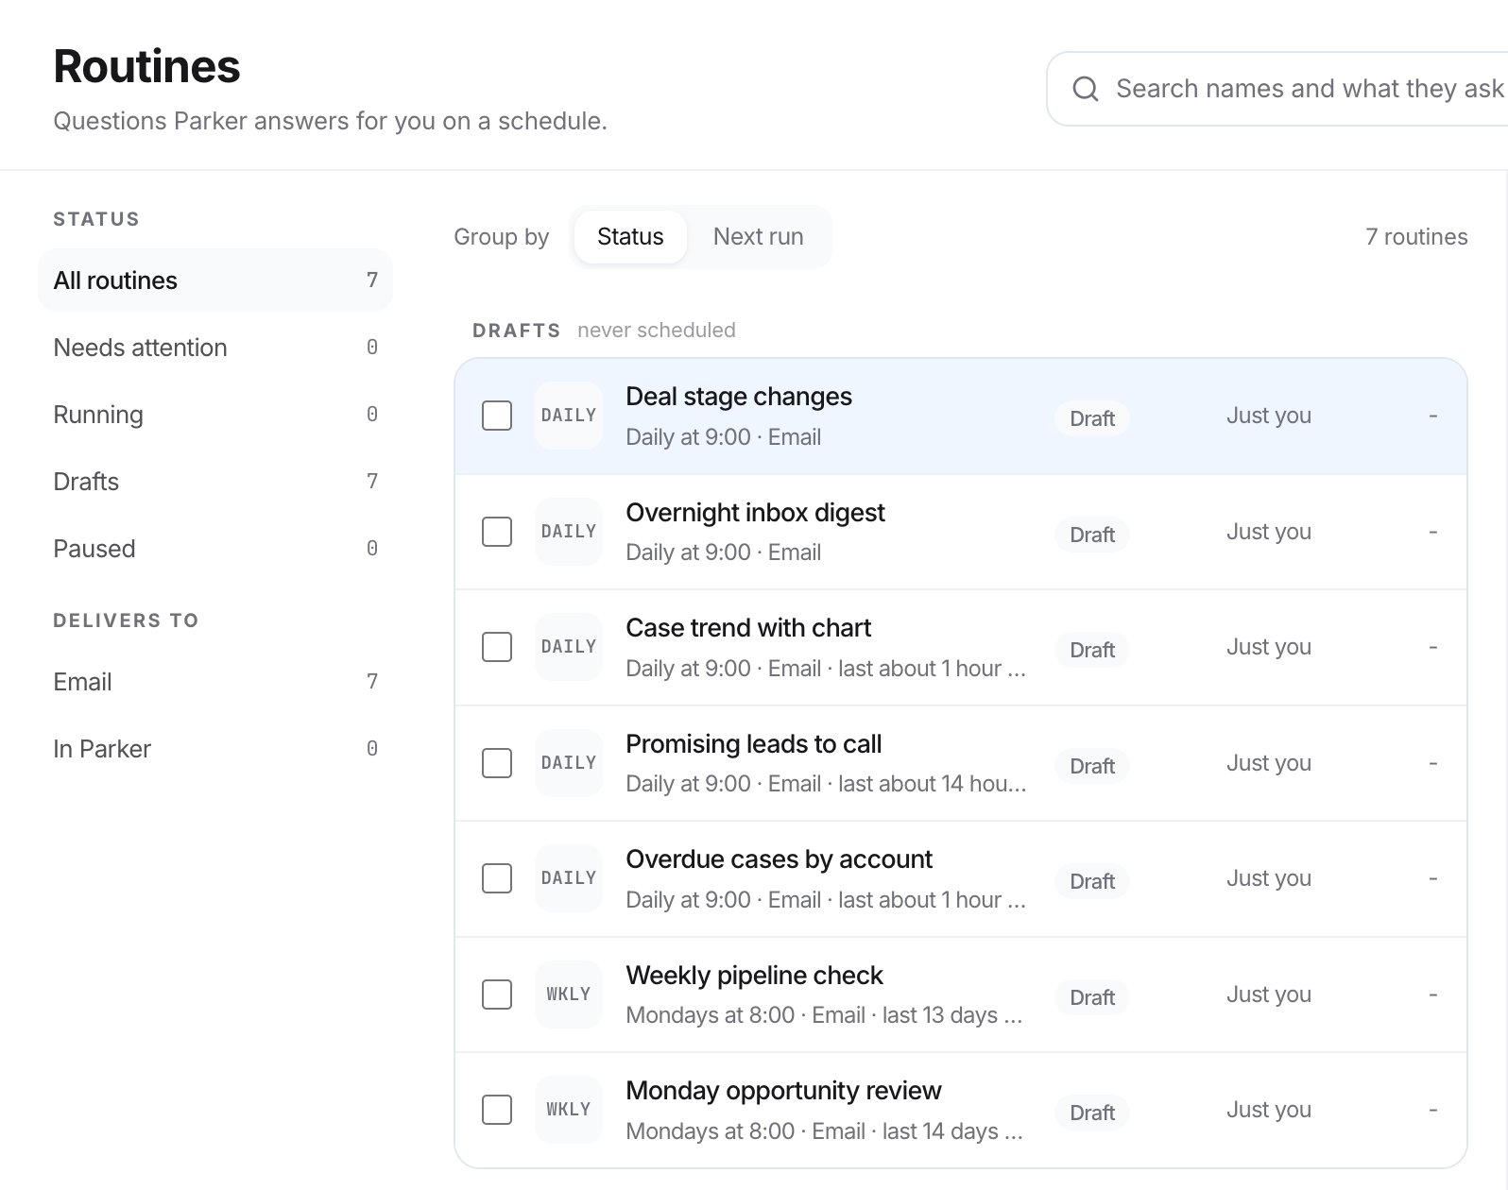Select the Overnight inbox digest checkbox
1508x1190 pixels.
[497, 532]
